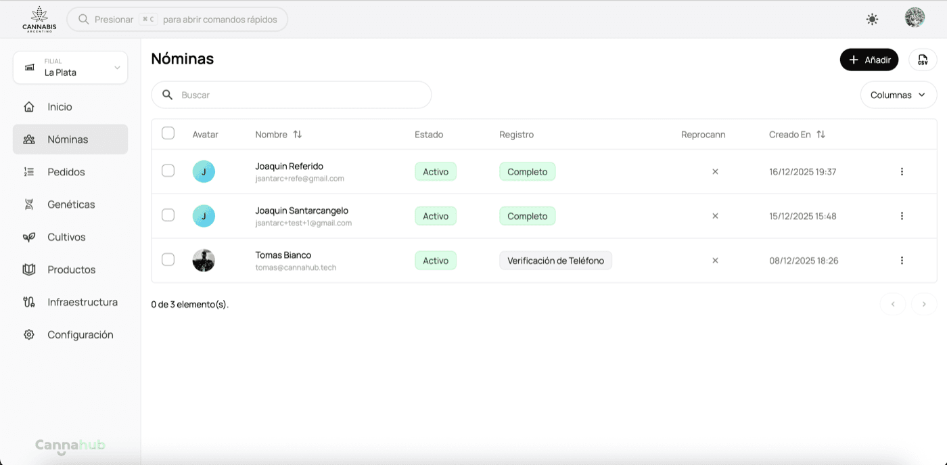
Task: Open the user profile avatar menu
Action: coord(915,18)
